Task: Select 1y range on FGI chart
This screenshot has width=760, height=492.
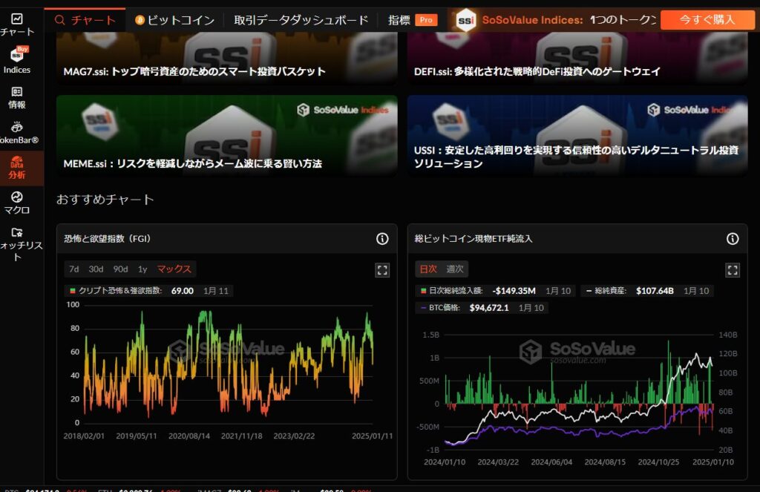Action: click(x=142, y=269)
